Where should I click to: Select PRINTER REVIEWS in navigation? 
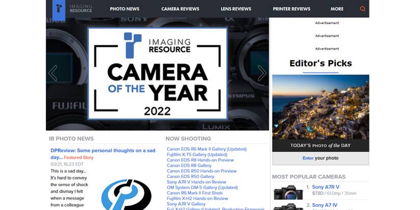(x=291, y=9)
